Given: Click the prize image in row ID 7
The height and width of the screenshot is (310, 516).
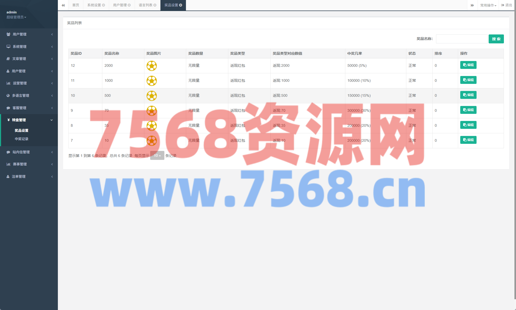Looking at the screenshot, I should [x=151, y=141].
